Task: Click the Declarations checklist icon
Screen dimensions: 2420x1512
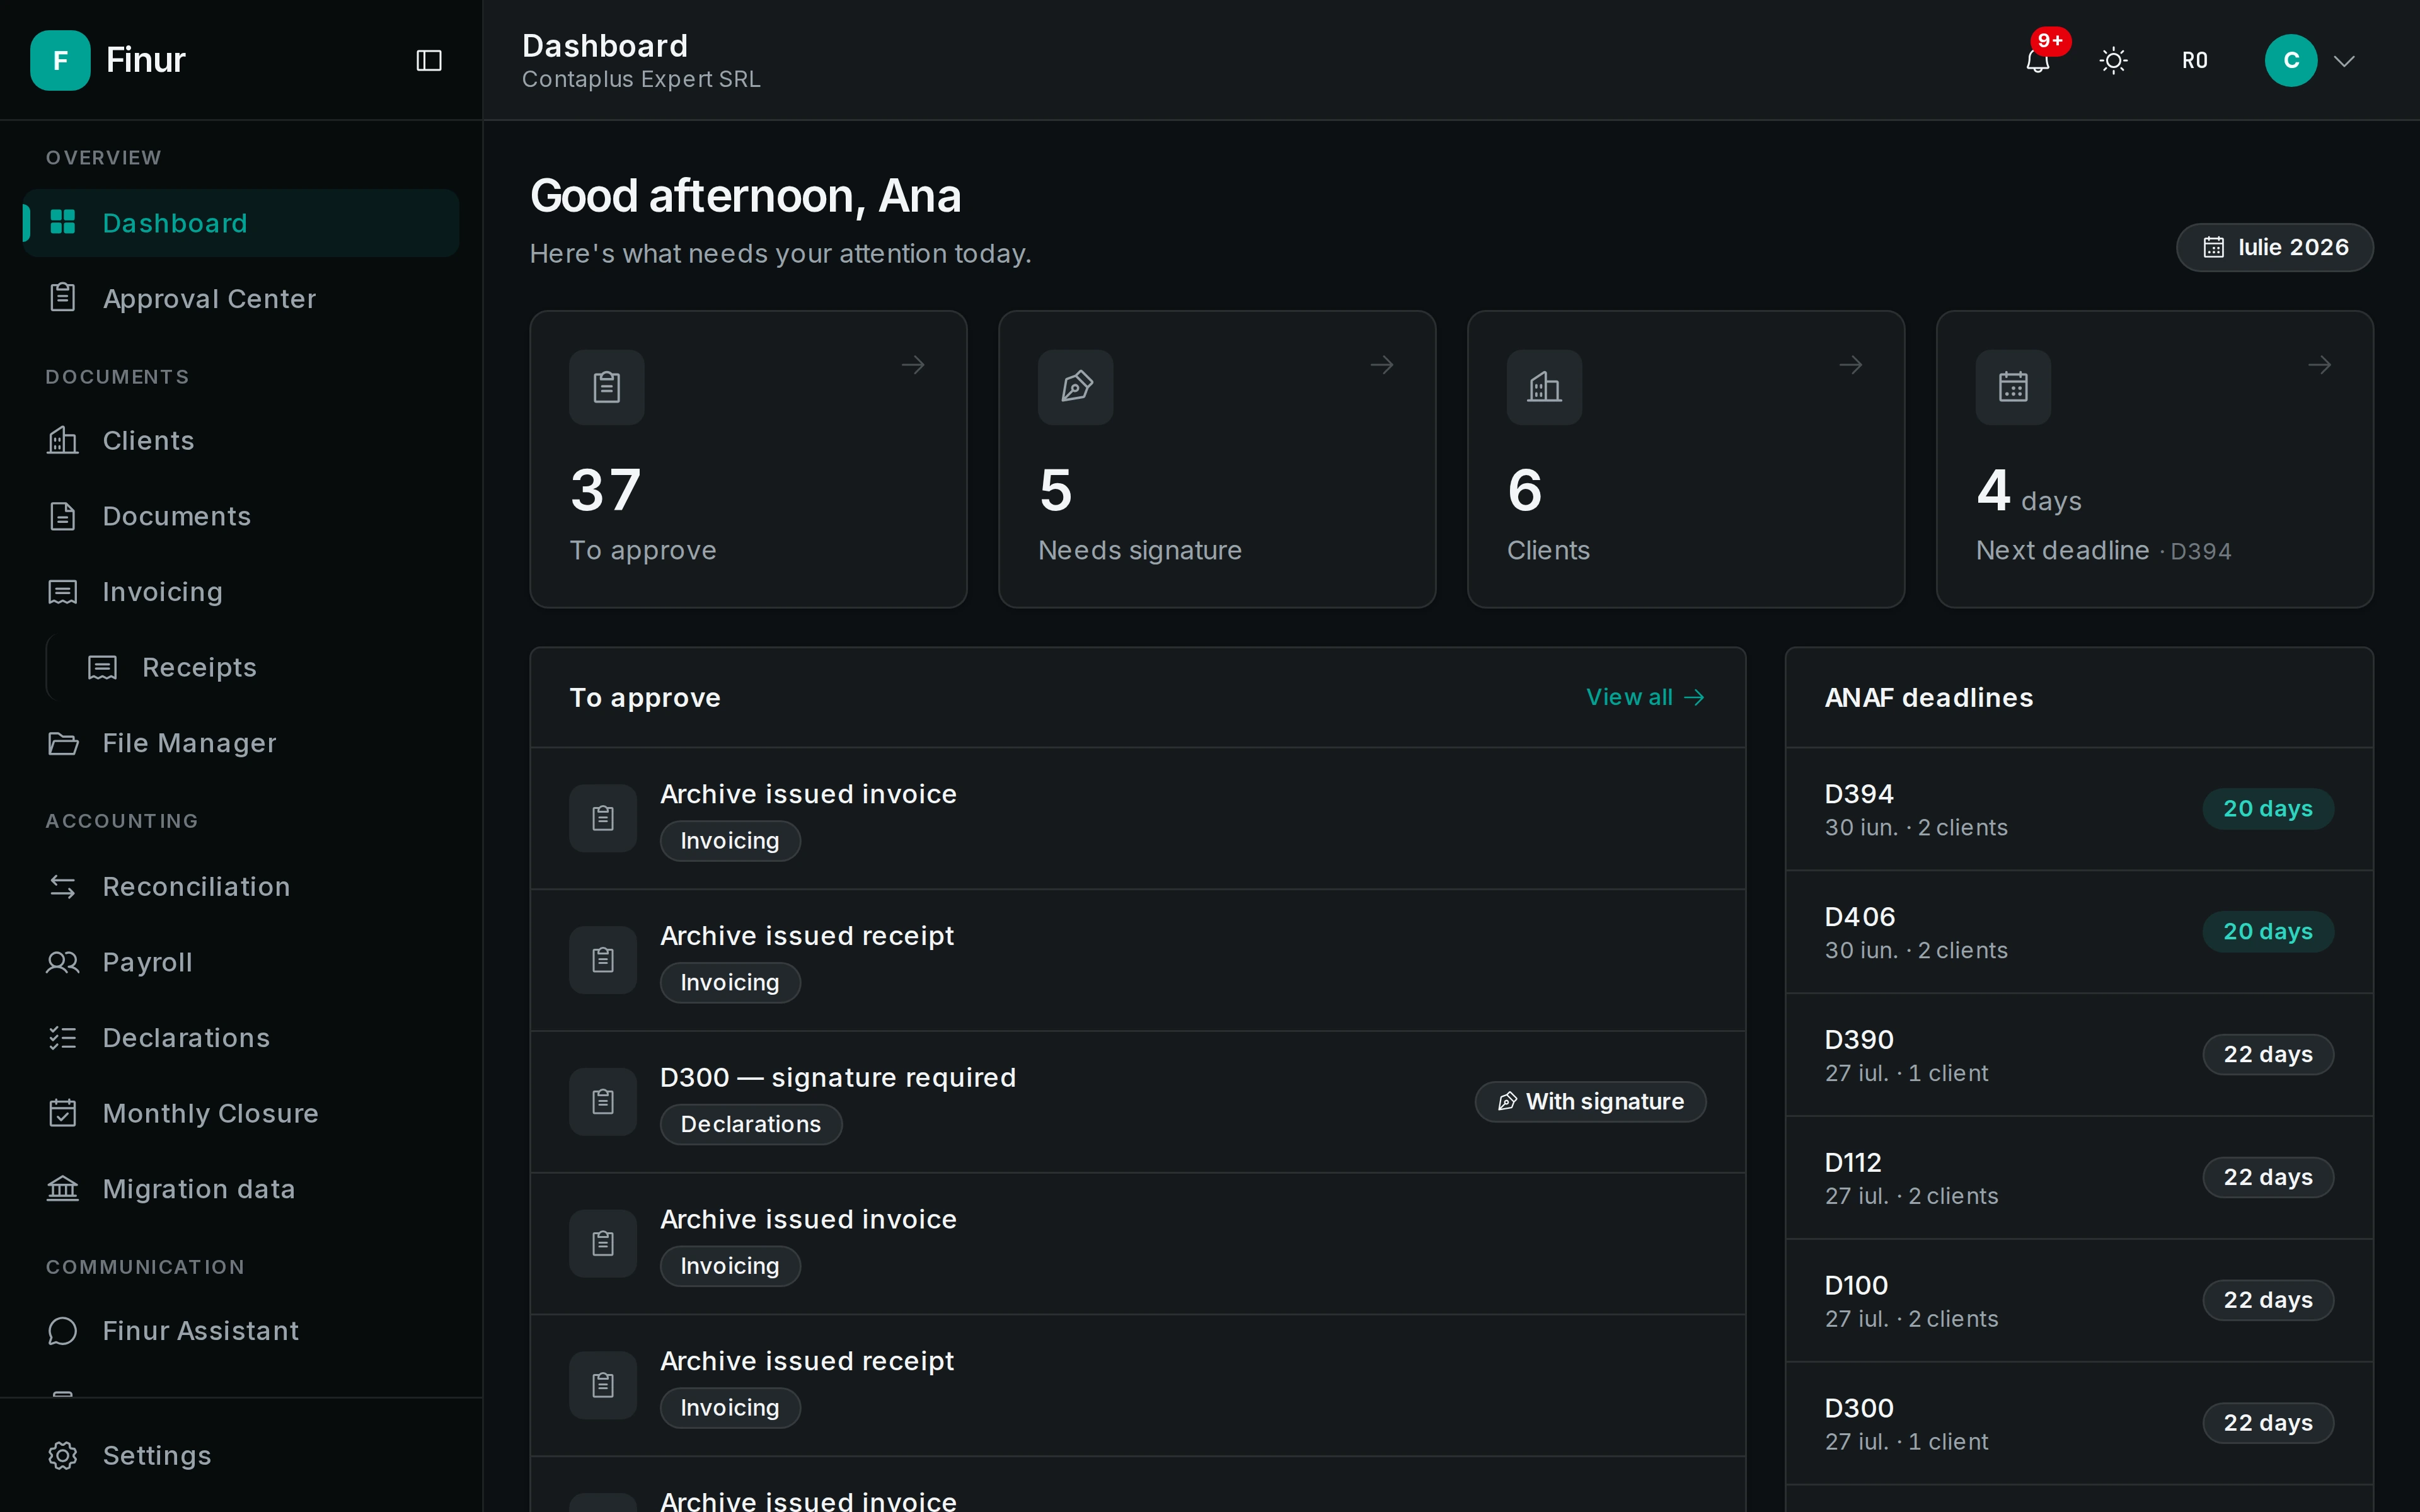Action: (63, 1038)
